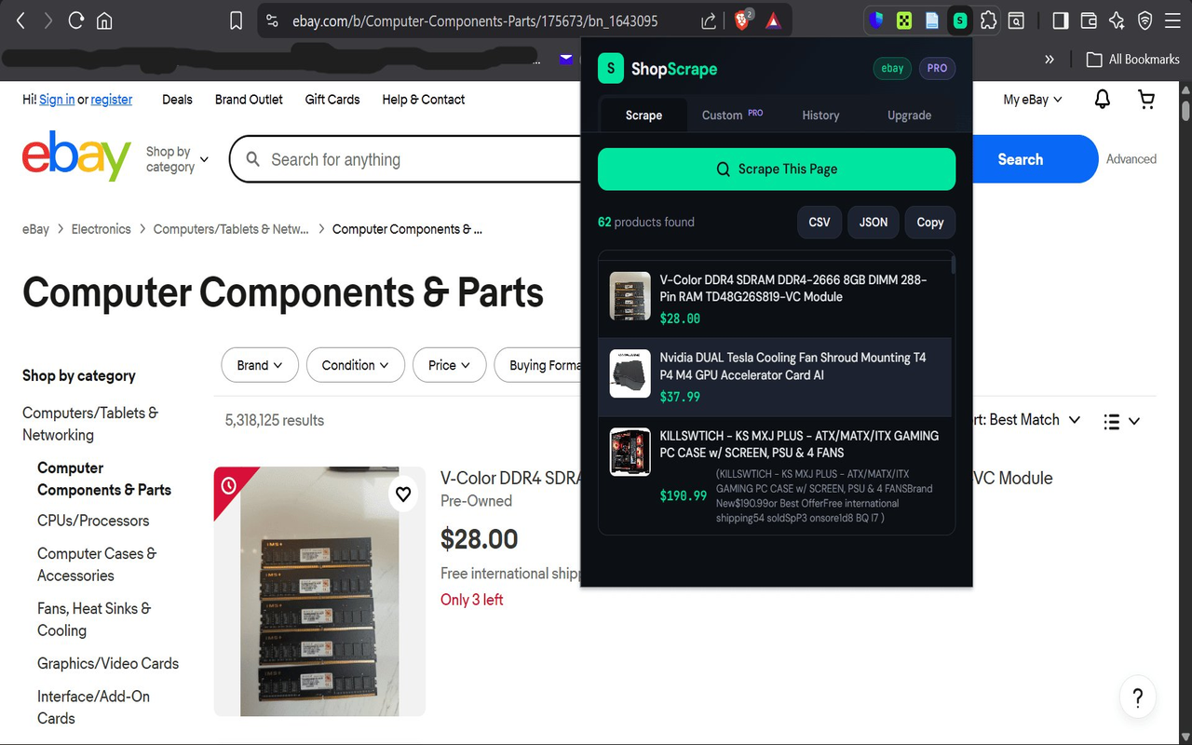Change the listing view layout dropdown

coord(1121,421)
